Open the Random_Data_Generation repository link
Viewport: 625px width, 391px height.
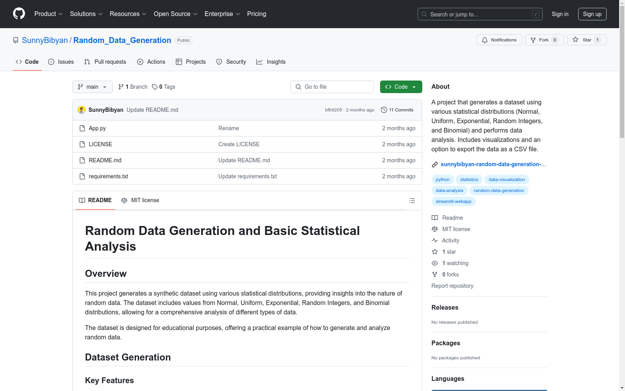pyautogui.click(x=122, y=40)
